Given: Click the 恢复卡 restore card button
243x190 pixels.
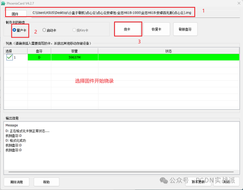Looking at the screenshot, I should [157, 29].
